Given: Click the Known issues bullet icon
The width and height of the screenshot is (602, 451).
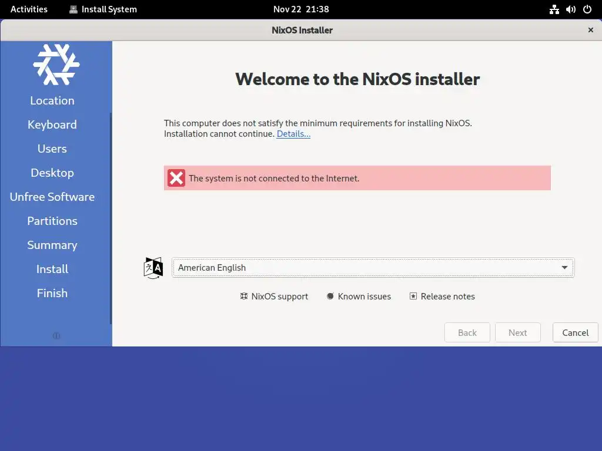Looking at the screenshot, I should tap(330, 296).
